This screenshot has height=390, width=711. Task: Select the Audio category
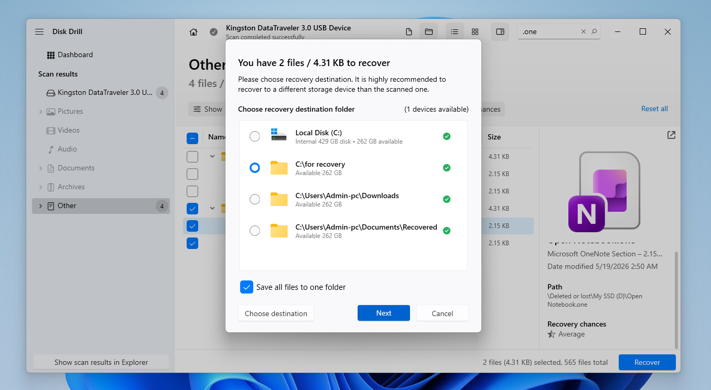(67, 149)
